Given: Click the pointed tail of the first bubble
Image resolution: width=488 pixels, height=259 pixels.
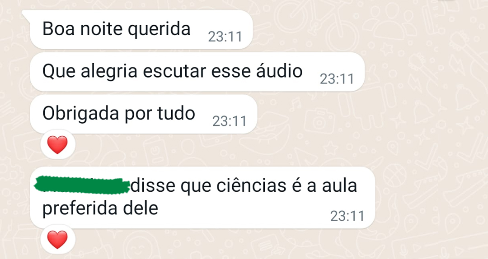Looking at the screenshot, I should (27, 14).
